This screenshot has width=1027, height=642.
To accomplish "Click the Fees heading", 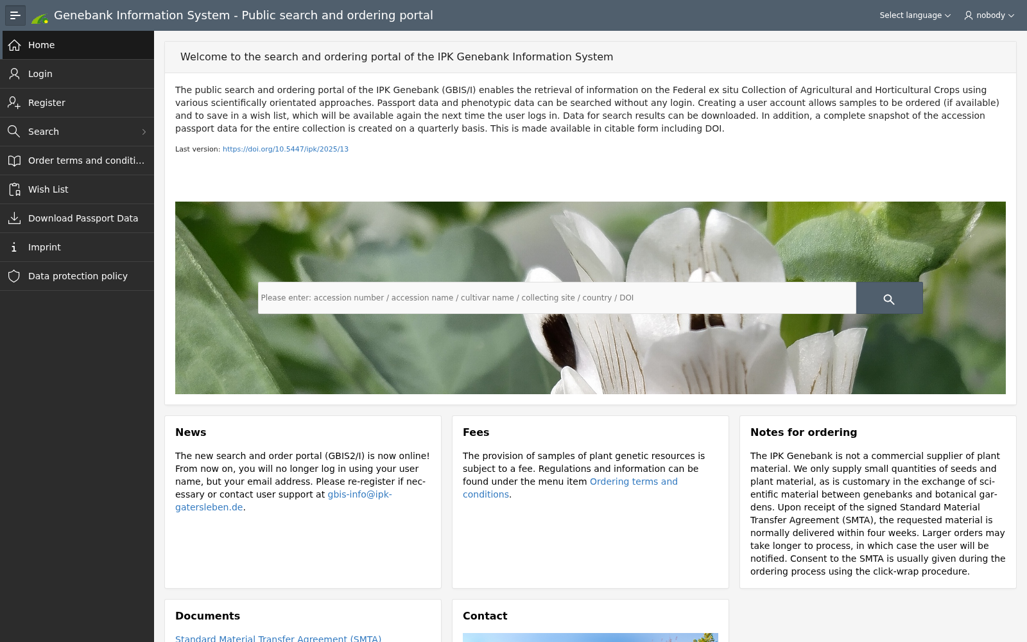I will coord(476,433).
